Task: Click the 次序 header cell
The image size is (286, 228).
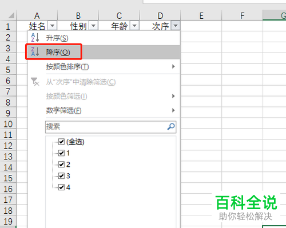Action: [x=160, y=26]
